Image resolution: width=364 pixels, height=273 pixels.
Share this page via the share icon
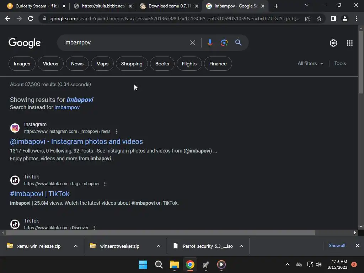click(x=308, y=18)
